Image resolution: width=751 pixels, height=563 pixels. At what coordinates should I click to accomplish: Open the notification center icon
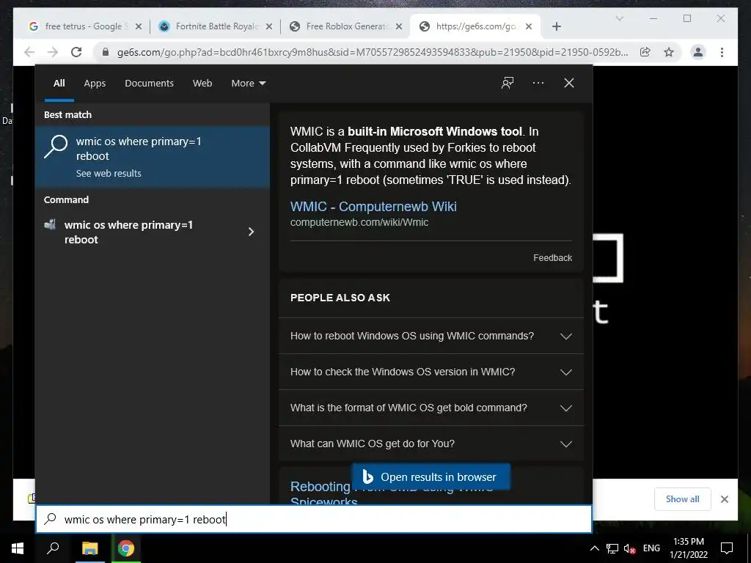point(727,548)
